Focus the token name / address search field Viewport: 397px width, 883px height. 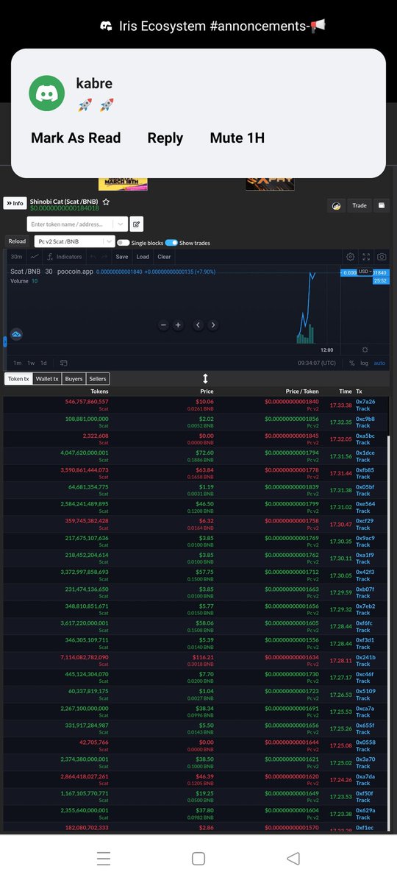71,224
